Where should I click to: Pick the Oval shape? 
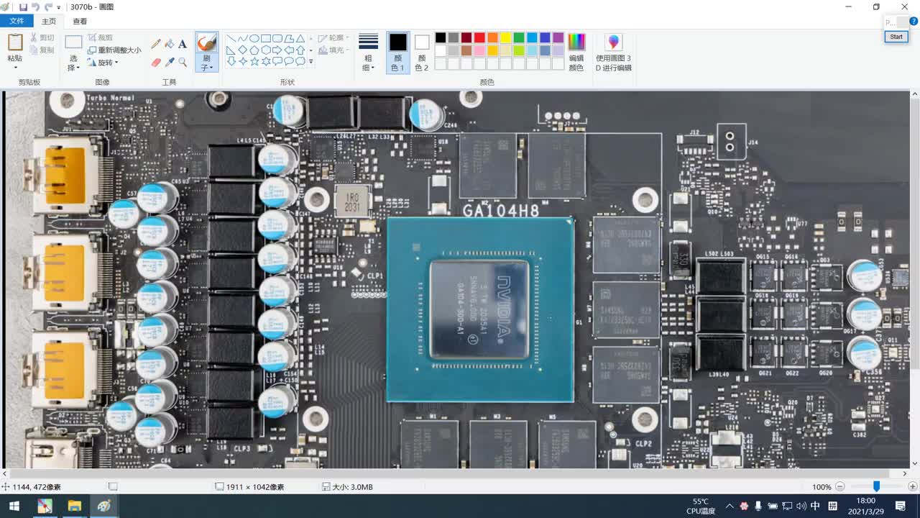coord(254,38)
